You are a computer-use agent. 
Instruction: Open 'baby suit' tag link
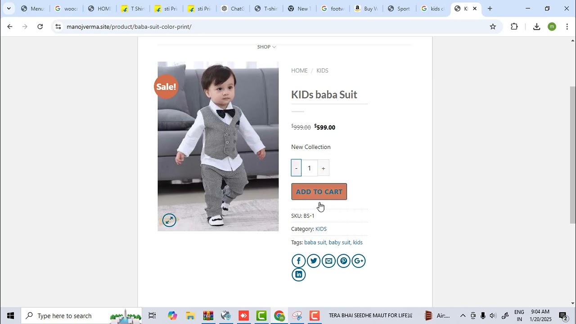[339, 243]
